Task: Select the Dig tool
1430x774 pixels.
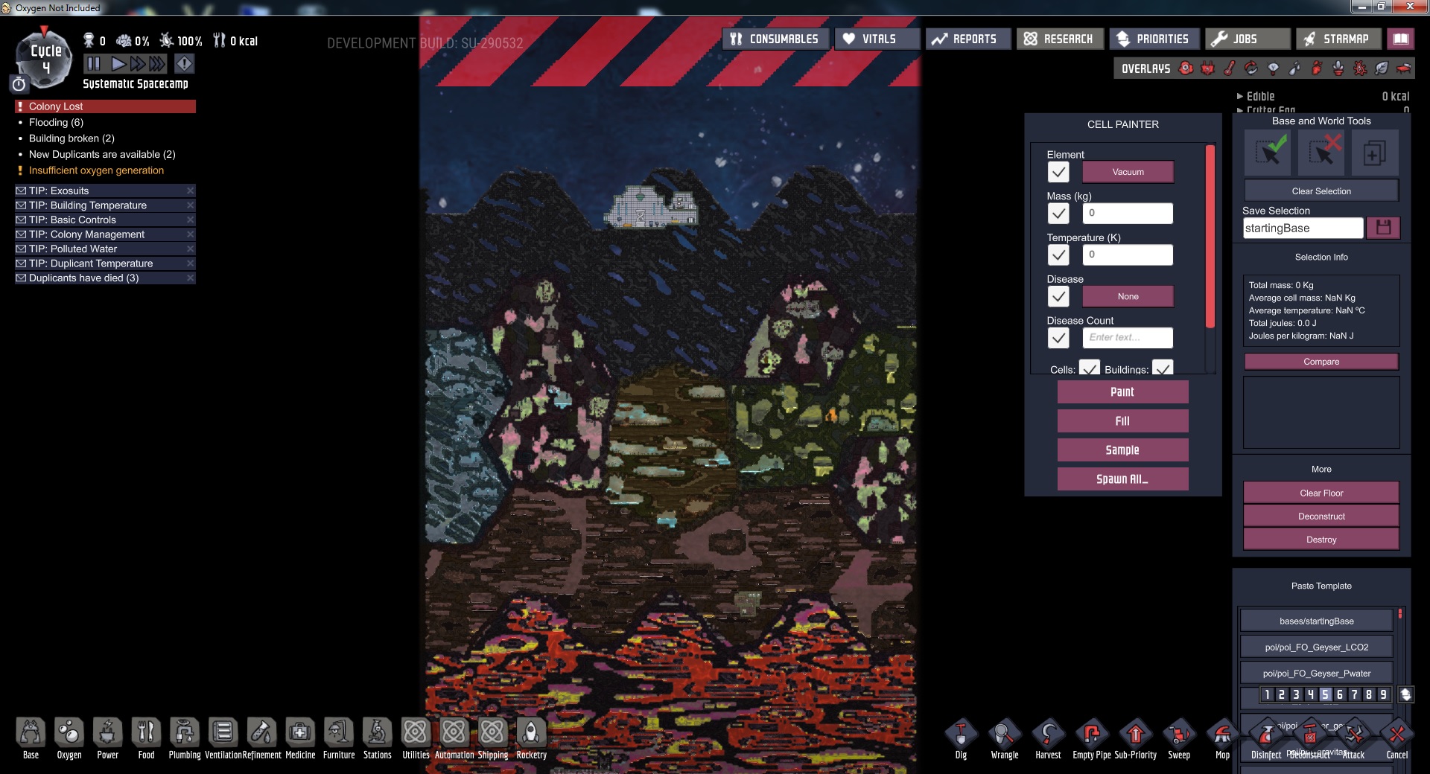Action: (x=961, y=738)
